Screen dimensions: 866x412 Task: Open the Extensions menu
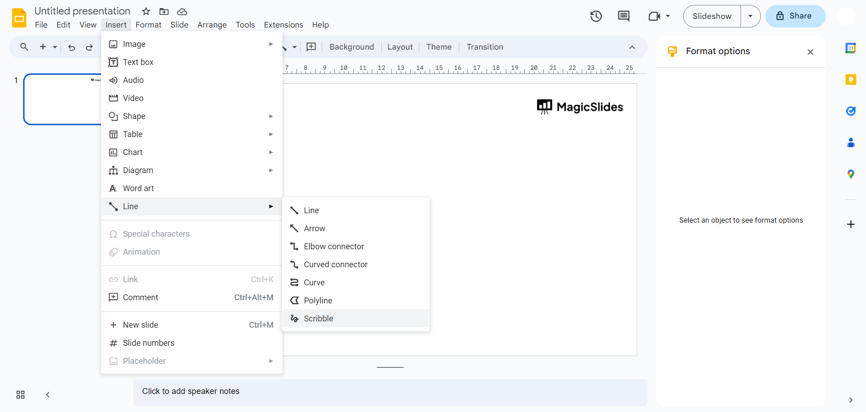283,25
